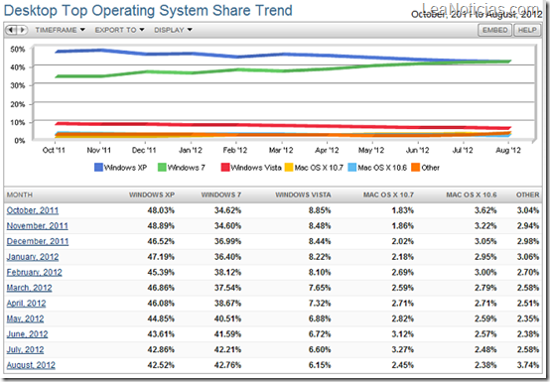Open the May, 2012 link
This screenshot has width=550, height=382.
click(25, 318)
